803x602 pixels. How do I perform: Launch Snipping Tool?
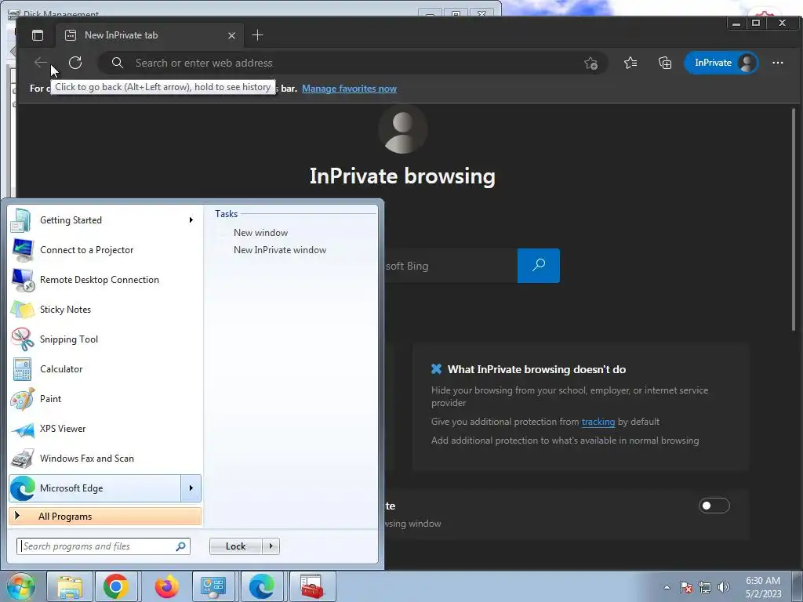[105, 339]
